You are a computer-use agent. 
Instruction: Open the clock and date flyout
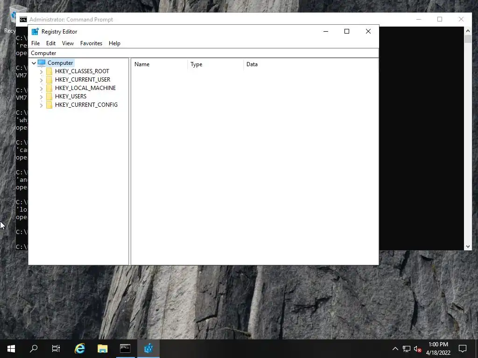tap(438, 349)
